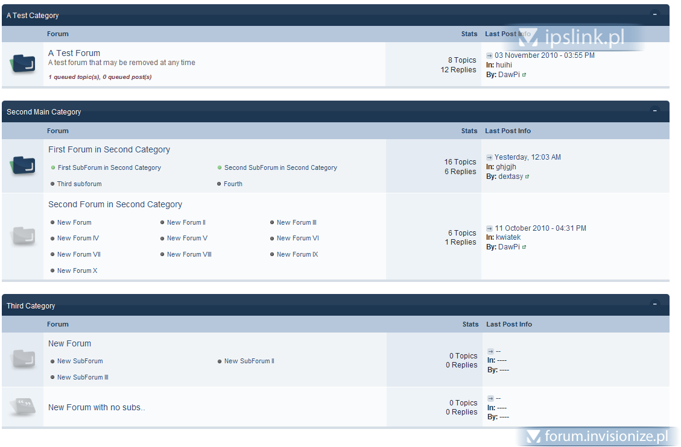Screen dimensions: 681x447
Task: Collapse the Third Category section
Action: pos(655,304)
